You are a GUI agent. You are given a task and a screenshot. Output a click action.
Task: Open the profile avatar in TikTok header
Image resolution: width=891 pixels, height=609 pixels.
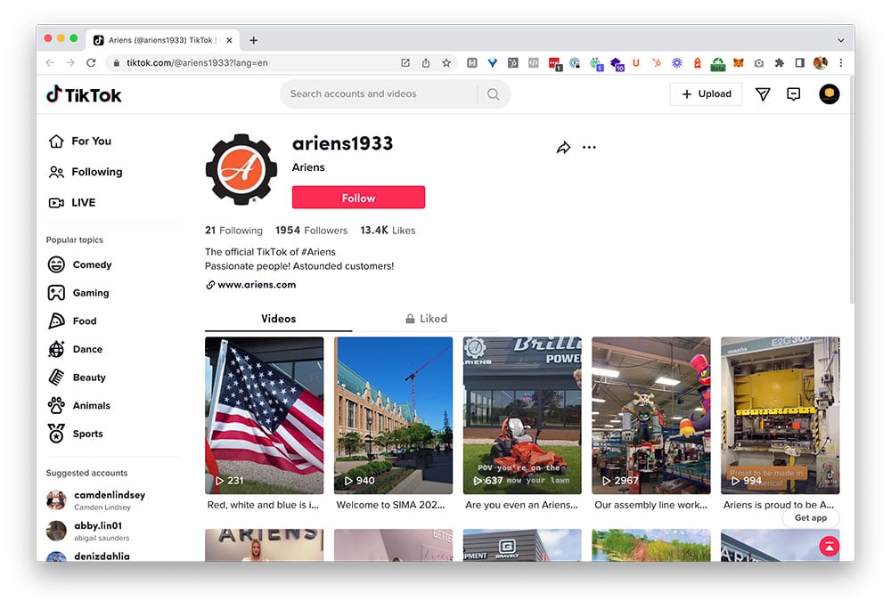(829, 94)
